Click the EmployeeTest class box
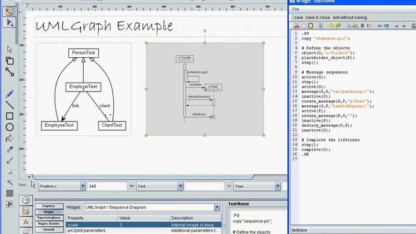This screenshot has height=234, width=416. coord(59,125)
